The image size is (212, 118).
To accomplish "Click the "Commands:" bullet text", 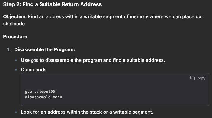I will (34, 69).
